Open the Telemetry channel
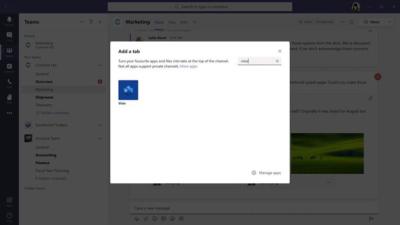Screen dimensions: 400x225 (44, 105)
